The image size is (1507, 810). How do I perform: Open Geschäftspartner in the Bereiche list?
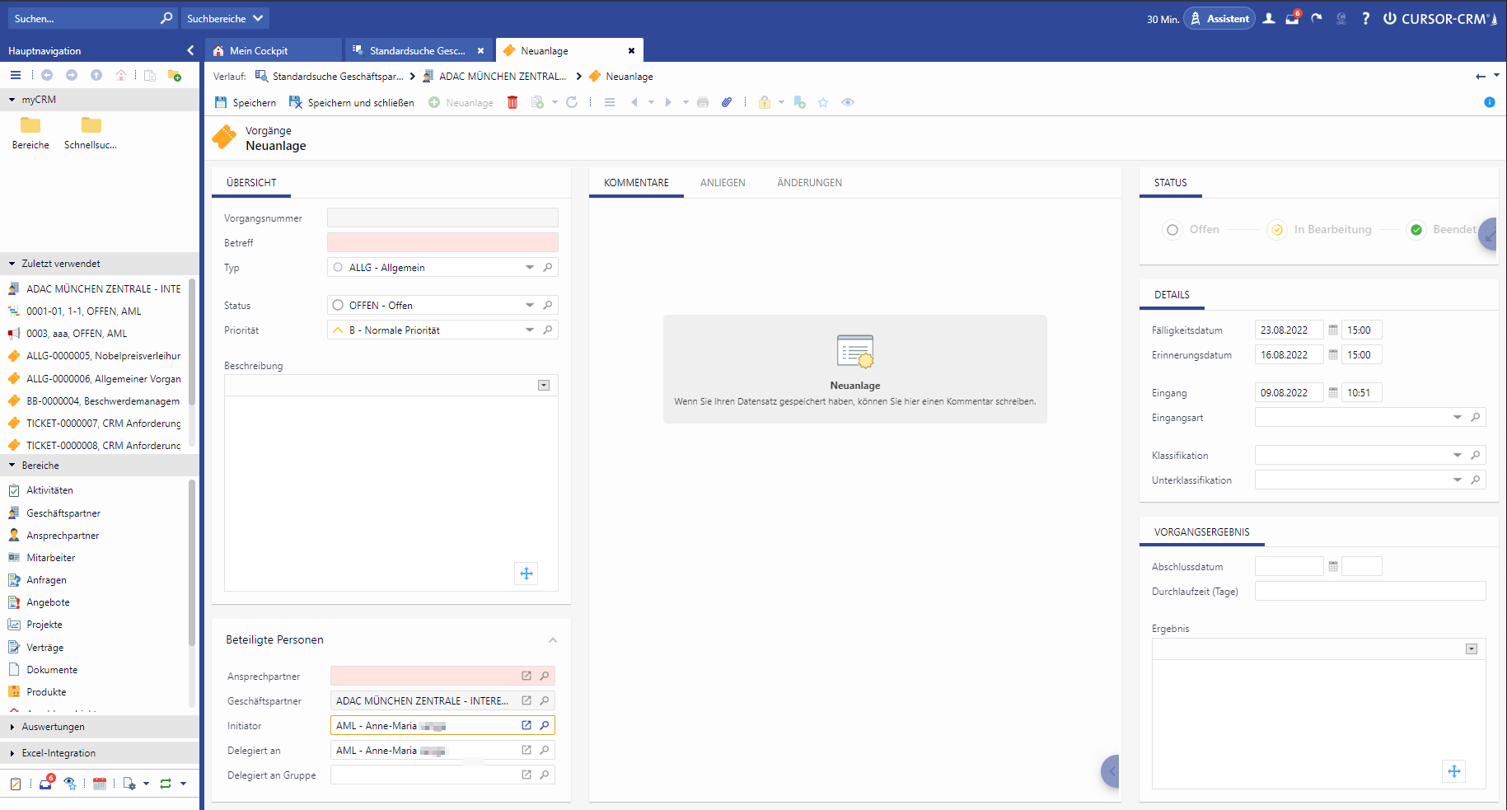[63, 513]
